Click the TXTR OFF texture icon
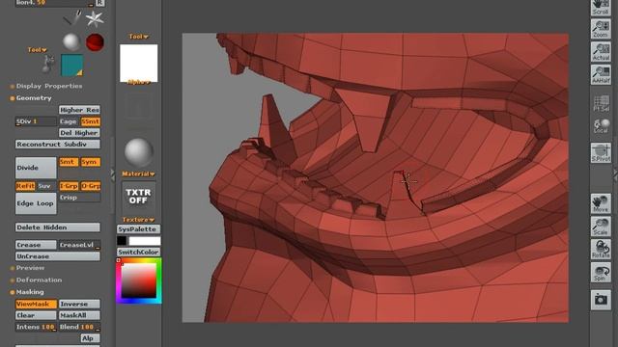Image resolution: width=618 pixels, height=347 pixels. coord(138,197)
